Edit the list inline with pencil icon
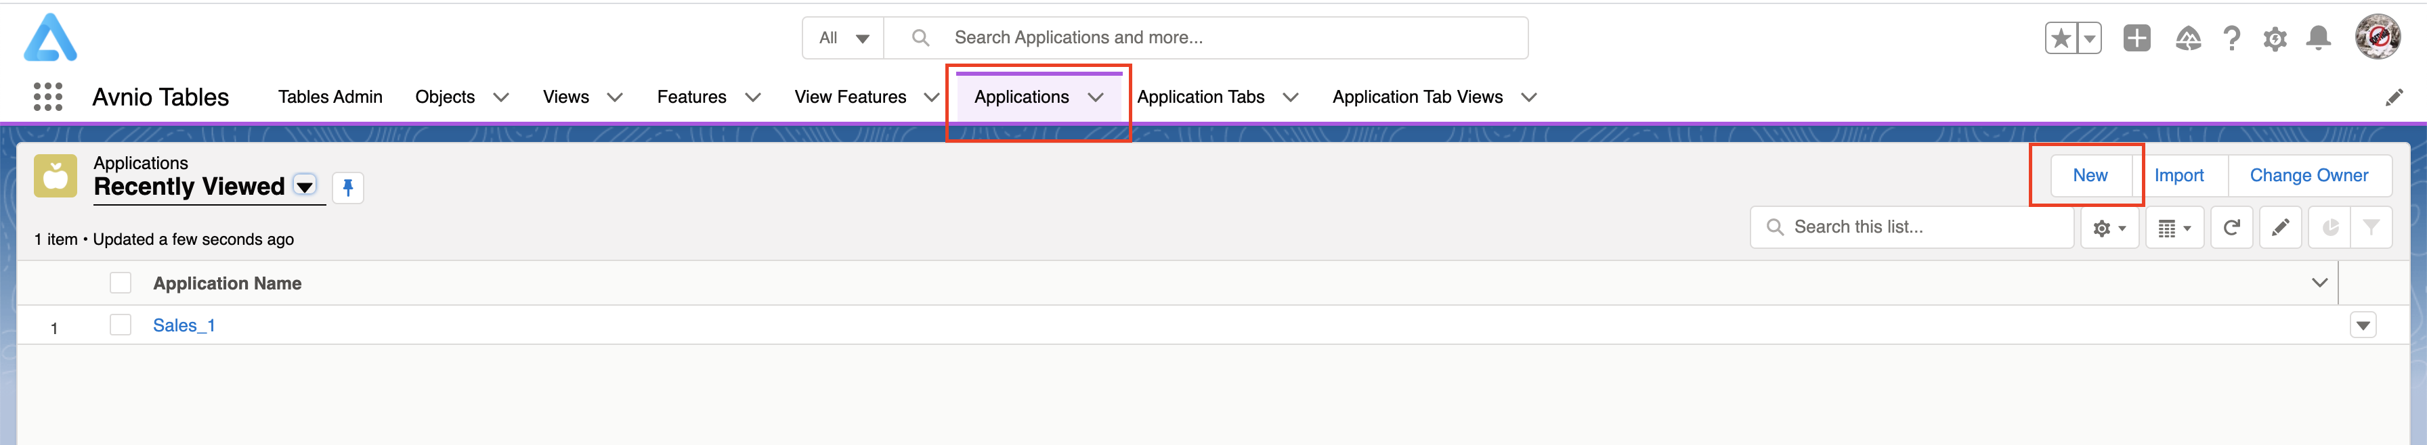Image resolution: width=2427 pixels, height=445 pixels. [x=2280, y=228]
